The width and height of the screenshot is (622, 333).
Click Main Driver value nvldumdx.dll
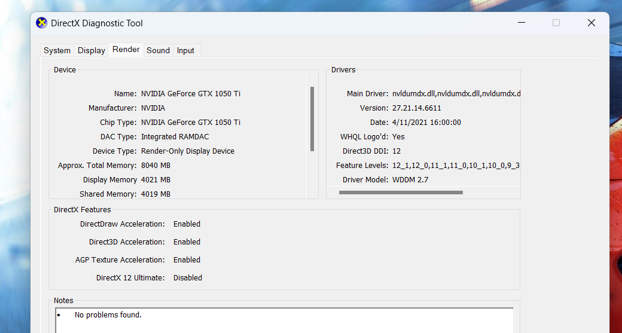456,93
